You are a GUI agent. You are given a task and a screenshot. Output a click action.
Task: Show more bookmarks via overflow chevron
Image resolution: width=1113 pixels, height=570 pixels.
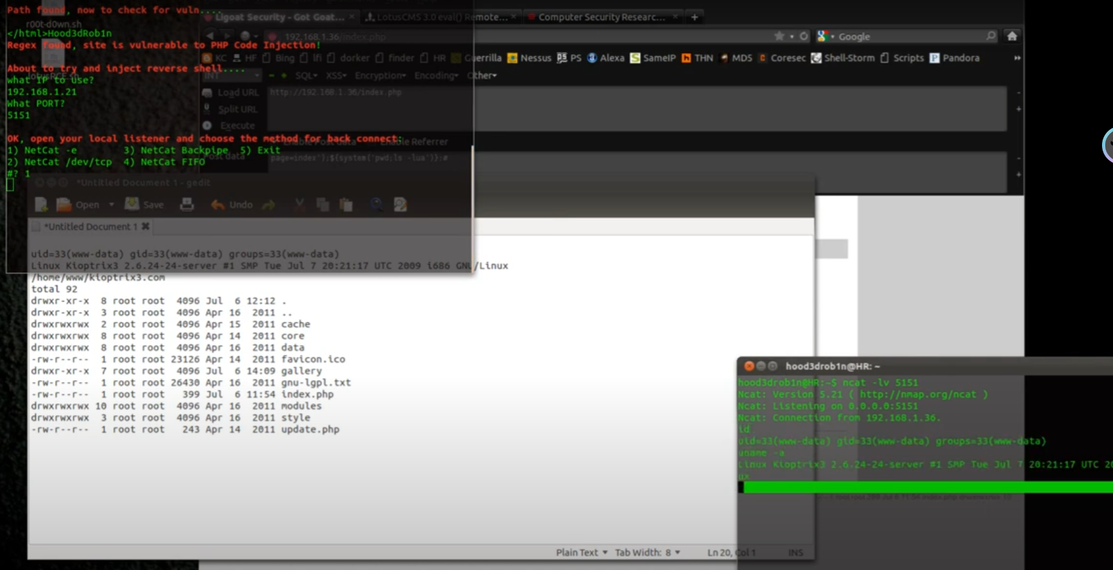click(1017, 57)
